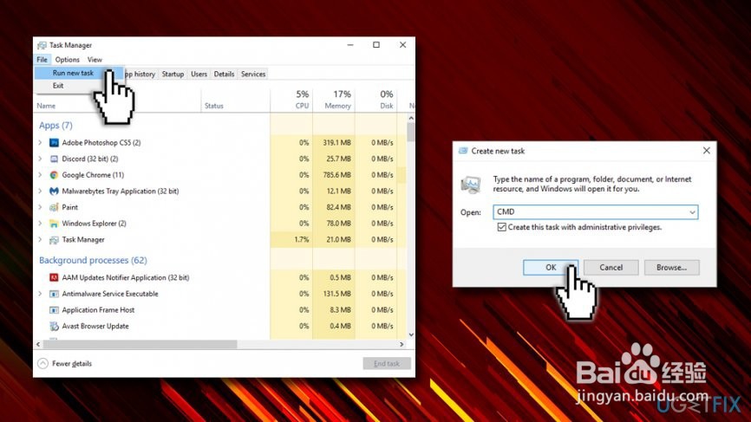This screenshot has height=422, width=751.
Task: Expand the Task Manager process row
Action: [x=40, y=240]
